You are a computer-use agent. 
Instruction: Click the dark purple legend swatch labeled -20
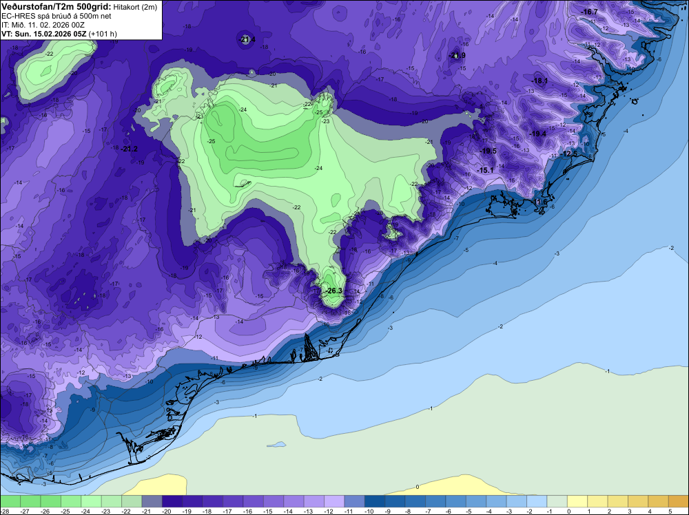(x=172, y=501)
